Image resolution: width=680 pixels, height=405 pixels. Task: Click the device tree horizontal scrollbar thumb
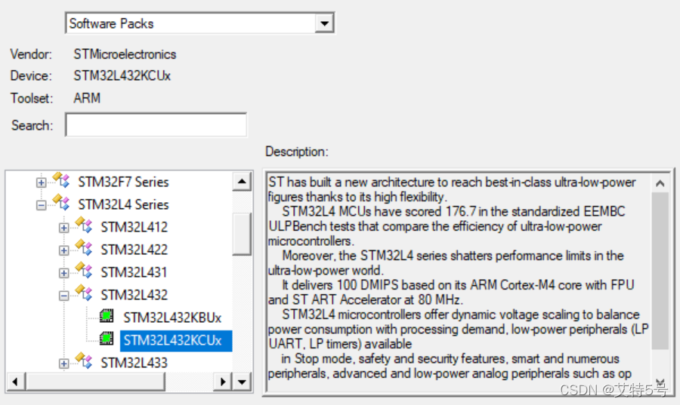[95, 382]
